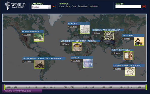This screenshot has width=150, height=94.
Task: Select the Central and South Asia header
Action: point(108,30)
